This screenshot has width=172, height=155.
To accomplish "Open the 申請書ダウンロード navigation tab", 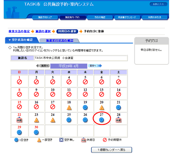I will coord(127,17).
